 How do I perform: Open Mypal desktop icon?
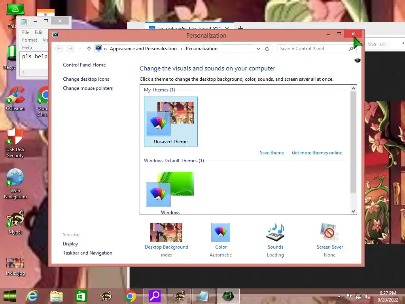pos(15,222)
